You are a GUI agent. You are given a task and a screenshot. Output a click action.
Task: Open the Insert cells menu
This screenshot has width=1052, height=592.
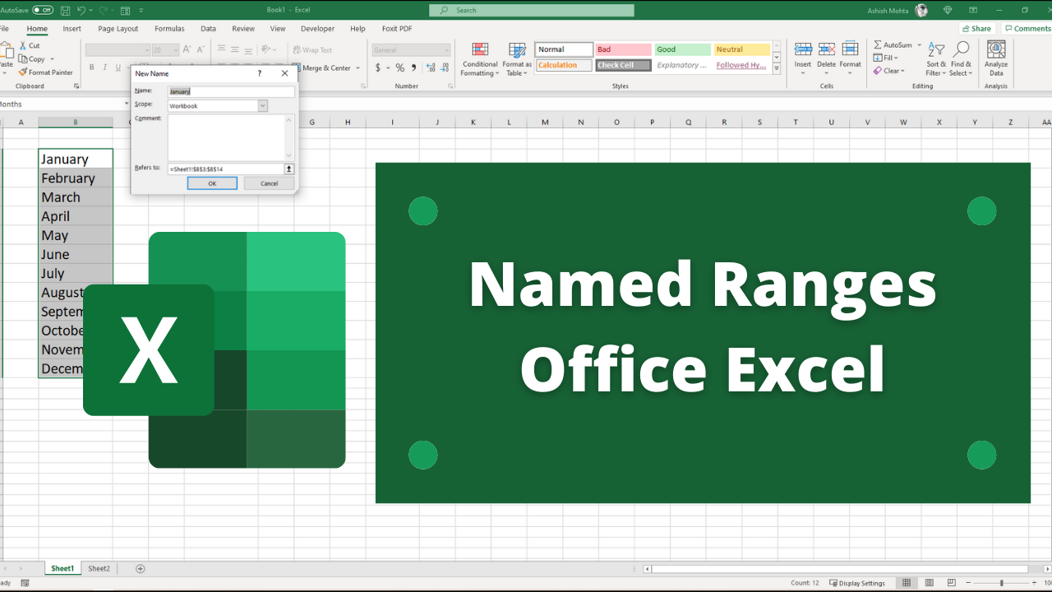(803, 58)
